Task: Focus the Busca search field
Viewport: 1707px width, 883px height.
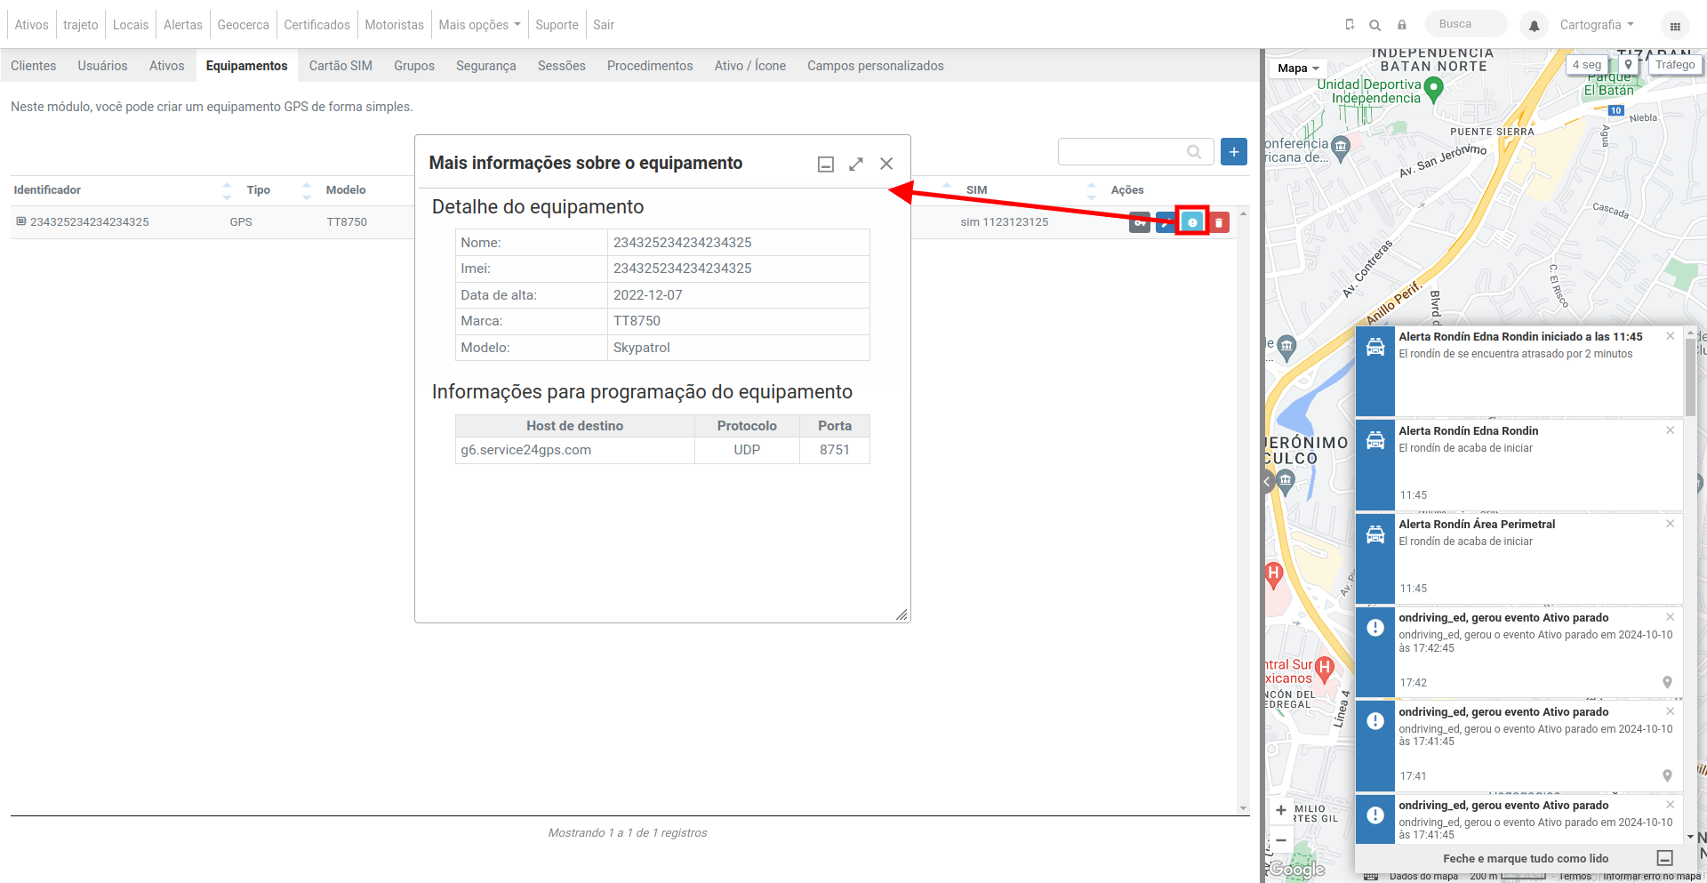Action: tap(1467, 24)
